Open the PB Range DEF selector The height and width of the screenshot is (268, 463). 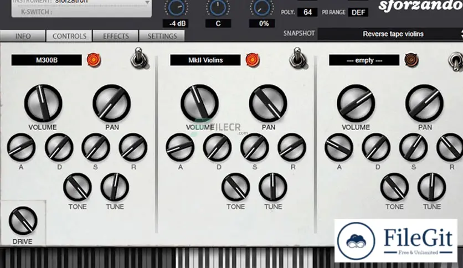[x=358, y=12]
